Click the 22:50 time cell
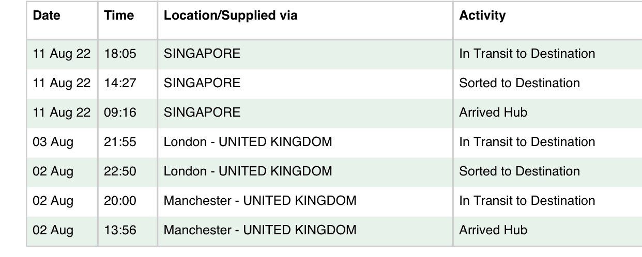This screenshot has height=257, width=642. [x=120, y=171]
